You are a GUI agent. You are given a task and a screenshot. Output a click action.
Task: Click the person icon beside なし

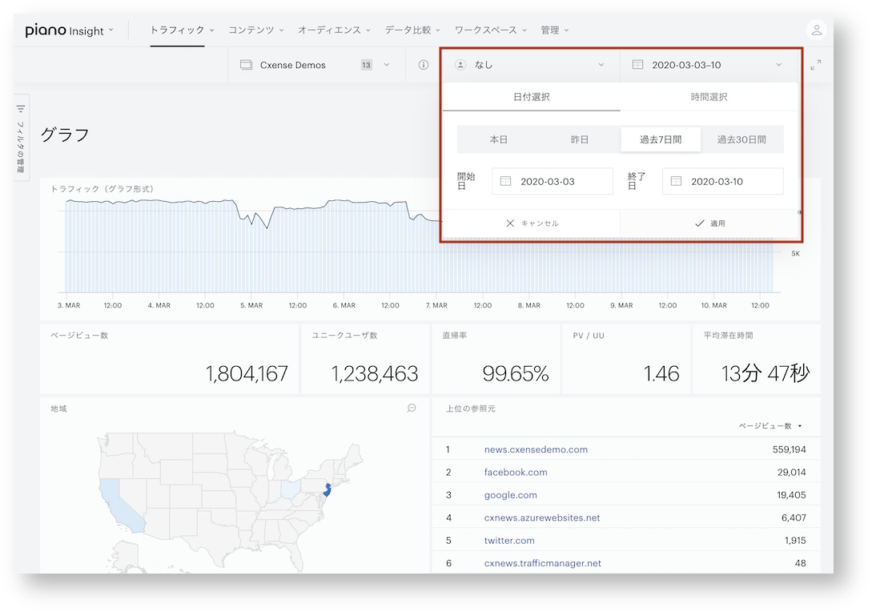[460, 65]
